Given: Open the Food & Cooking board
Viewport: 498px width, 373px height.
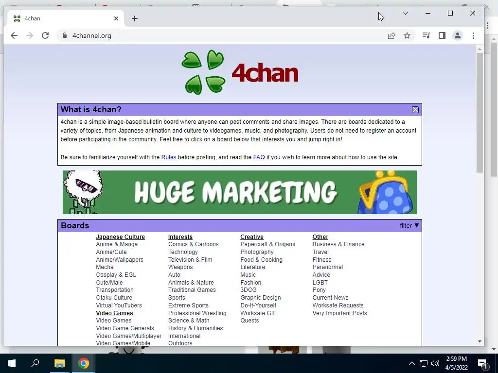Looking at the screenshot, I should [261, 259].
